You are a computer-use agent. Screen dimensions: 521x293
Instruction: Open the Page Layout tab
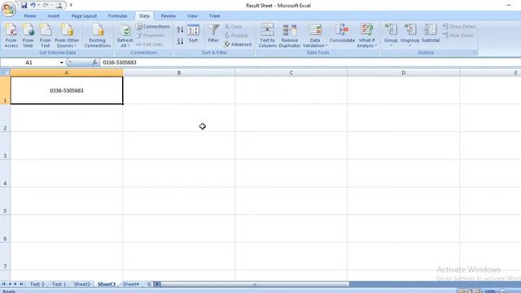click(x=84, y=15)
